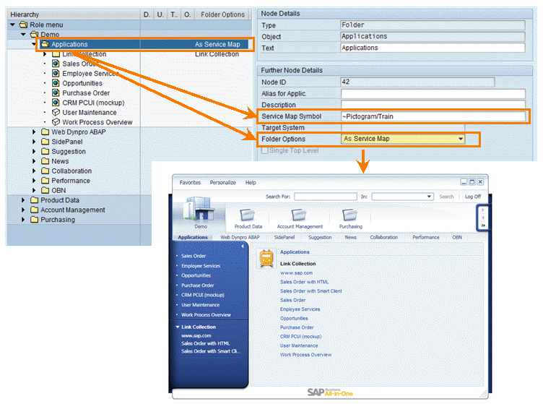Click the News folder icon in hierarchy

pyautogui.click(x=45, y=160)
